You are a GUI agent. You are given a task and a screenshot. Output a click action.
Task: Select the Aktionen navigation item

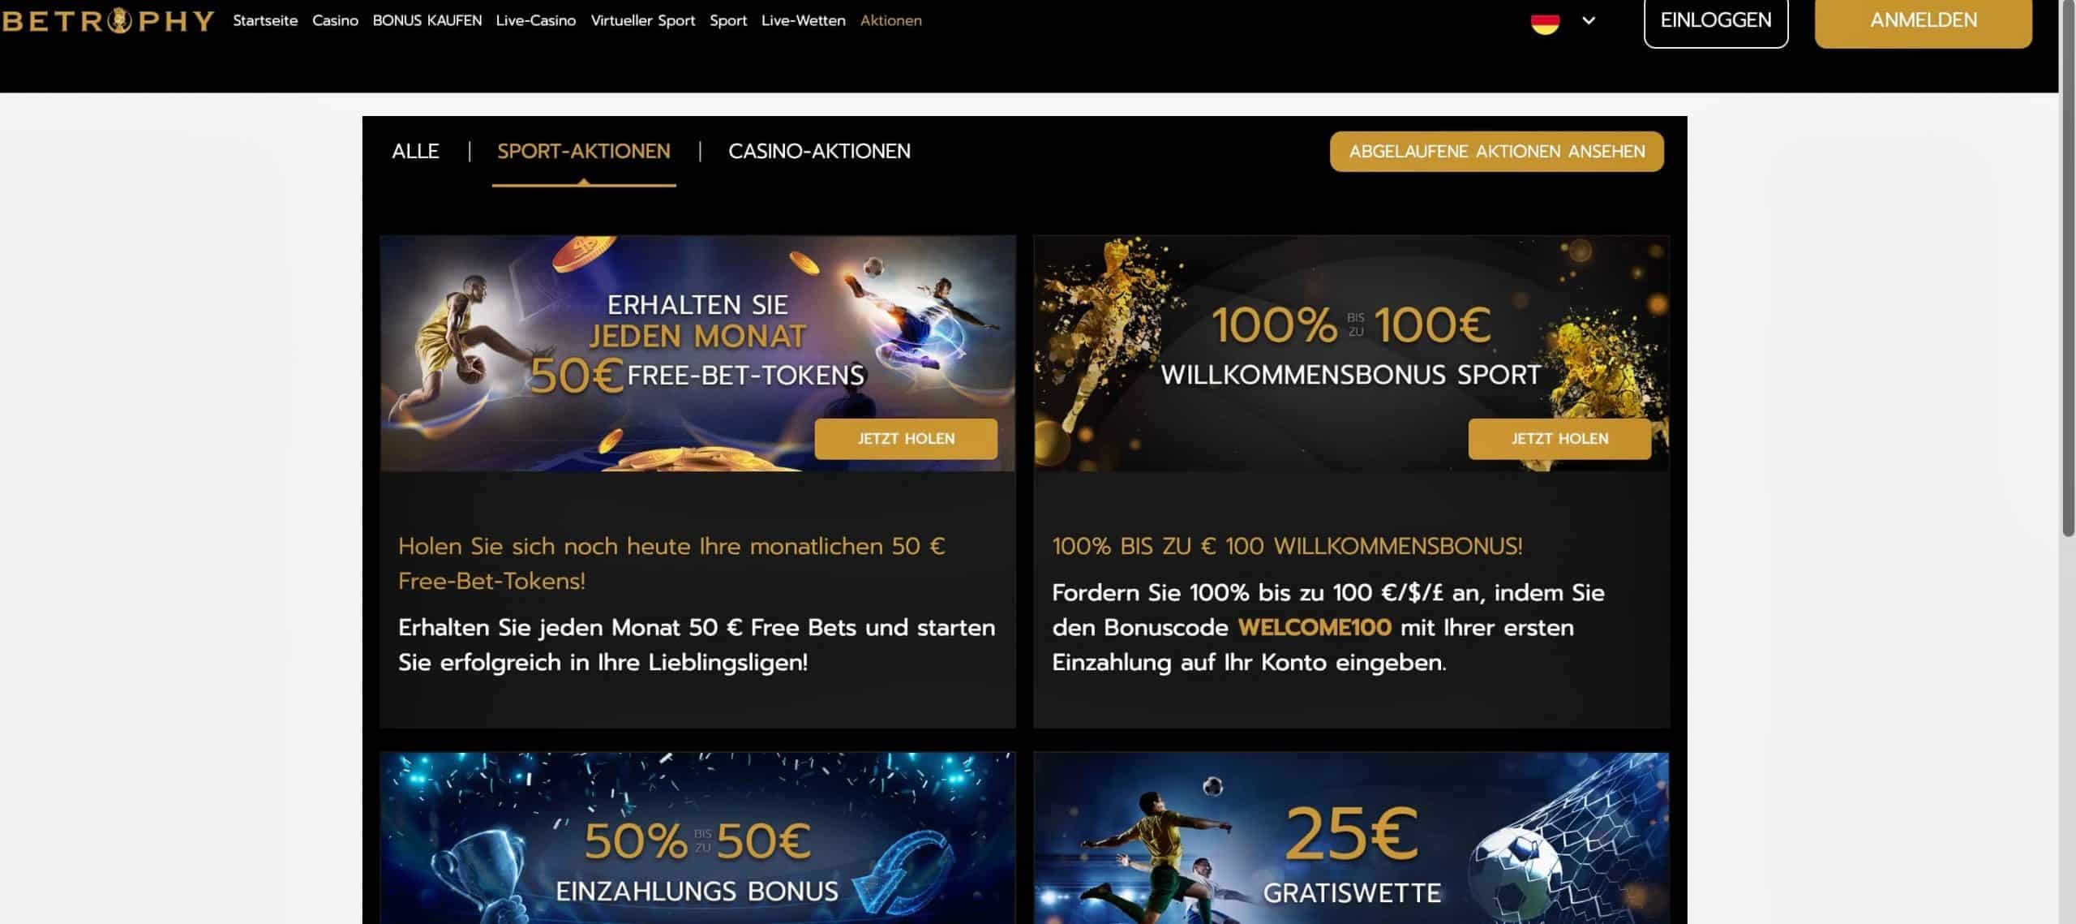click(890, 20)
